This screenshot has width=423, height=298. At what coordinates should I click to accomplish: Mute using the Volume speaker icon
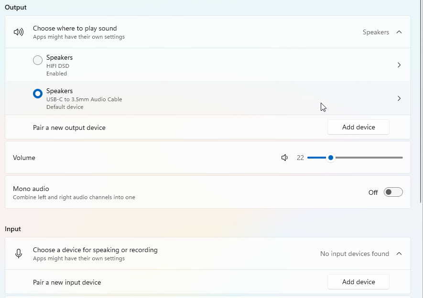pyautogui.click(x=285, y=158)
